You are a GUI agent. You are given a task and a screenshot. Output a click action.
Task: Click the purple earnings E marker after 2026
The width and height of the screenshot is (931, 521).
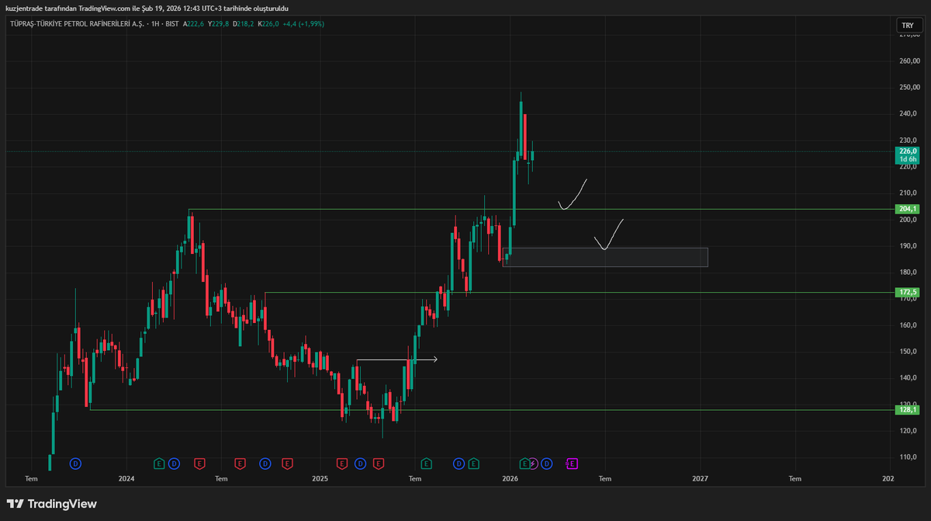click(x=573, y=464)
